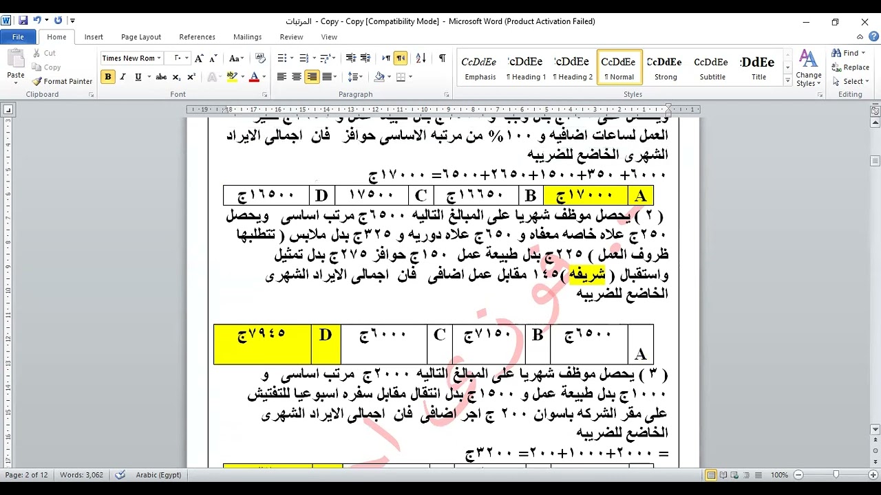Click the text highlight color button

[x=232, y=77]
